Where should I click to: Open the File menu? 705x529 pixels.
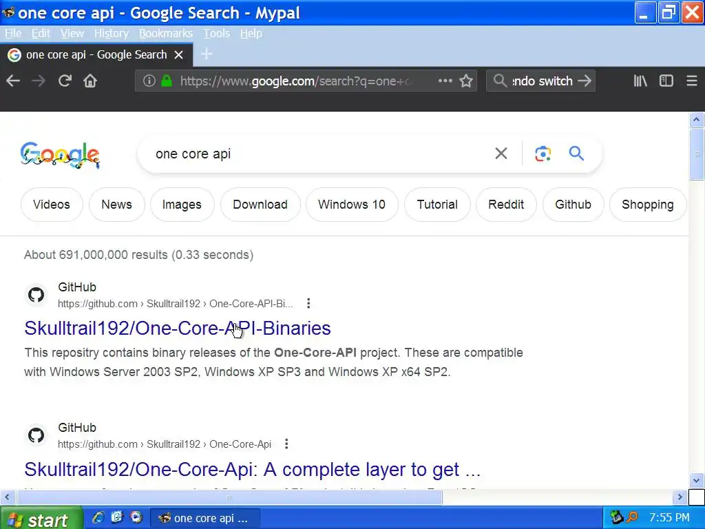click(x=13, y=33)
